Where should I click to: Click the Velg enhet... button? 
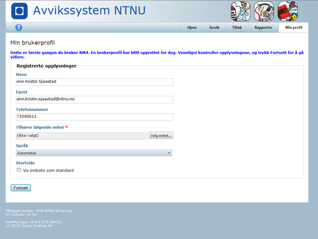pos(161,135)
